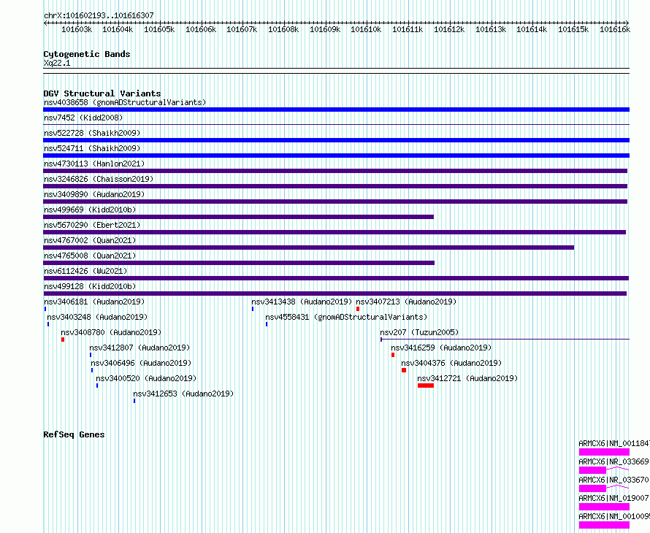Open ARMCX6|NR_033670 transcript label
Screen dimensions: 650x533
(x=614, y=480)
